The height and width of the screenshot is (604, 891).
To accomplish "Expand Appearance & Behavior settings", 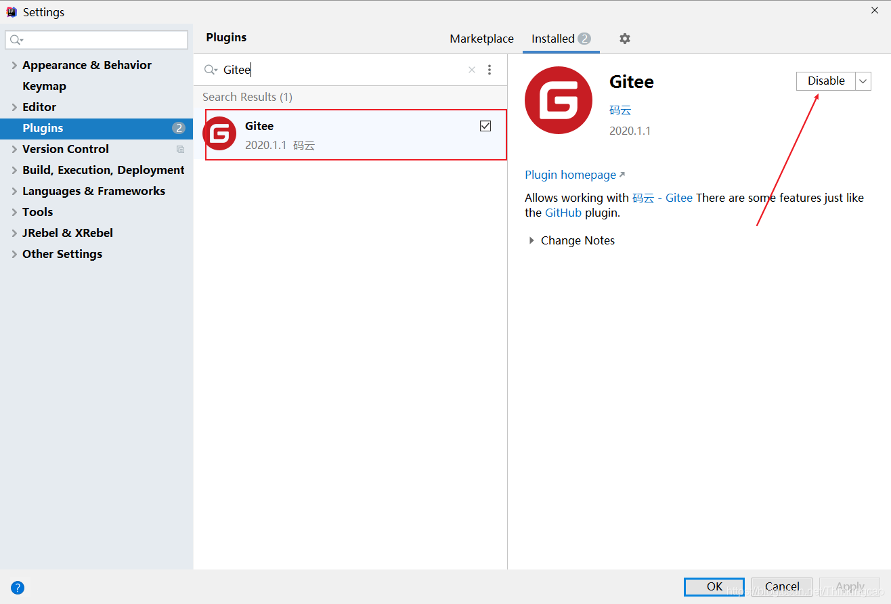I will [x=14, y=65].
